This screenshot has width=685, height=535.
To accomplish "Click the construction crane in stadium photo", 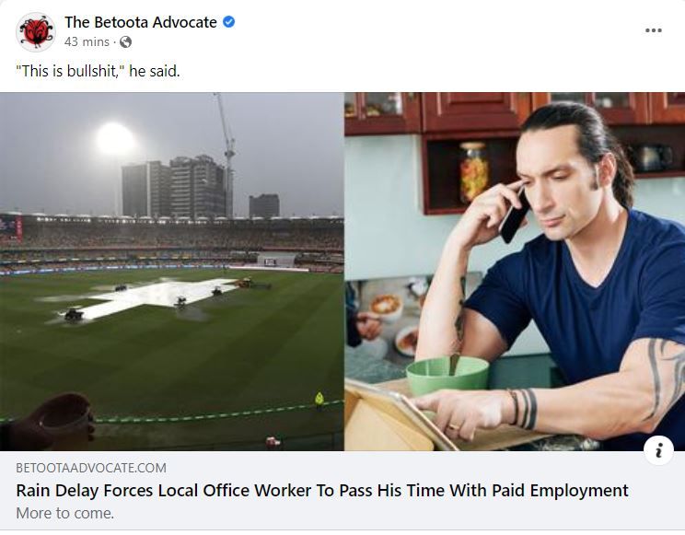I will coord(226,153).
